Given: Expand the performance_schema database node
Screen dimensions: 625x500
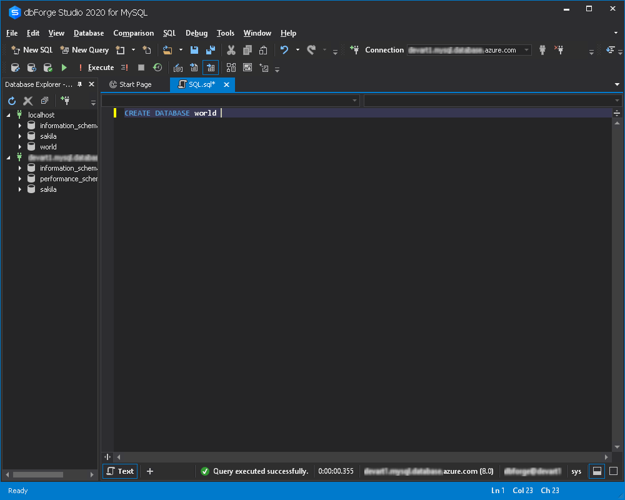Looking at the screenshot, I should (x=20, y=179).
